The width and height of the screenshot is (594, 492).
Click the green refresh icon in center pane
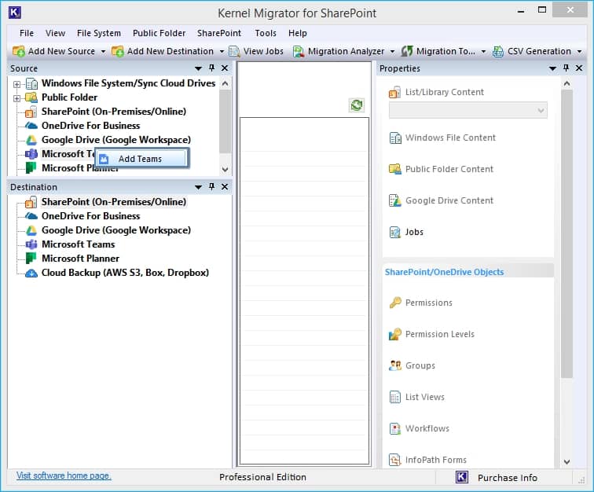pyautogui.click(x=357, y=105)
